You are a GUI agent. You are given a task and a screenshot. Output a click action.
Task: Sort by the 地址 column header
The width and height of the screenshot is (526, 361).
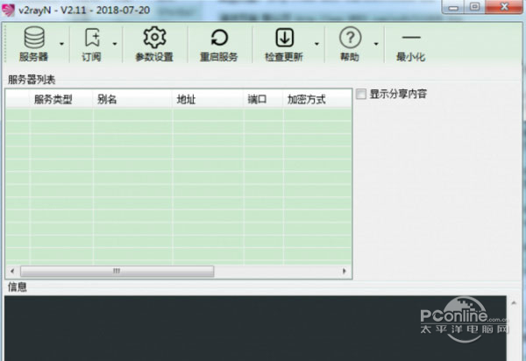pyautogui.click(x=208, y=99)
